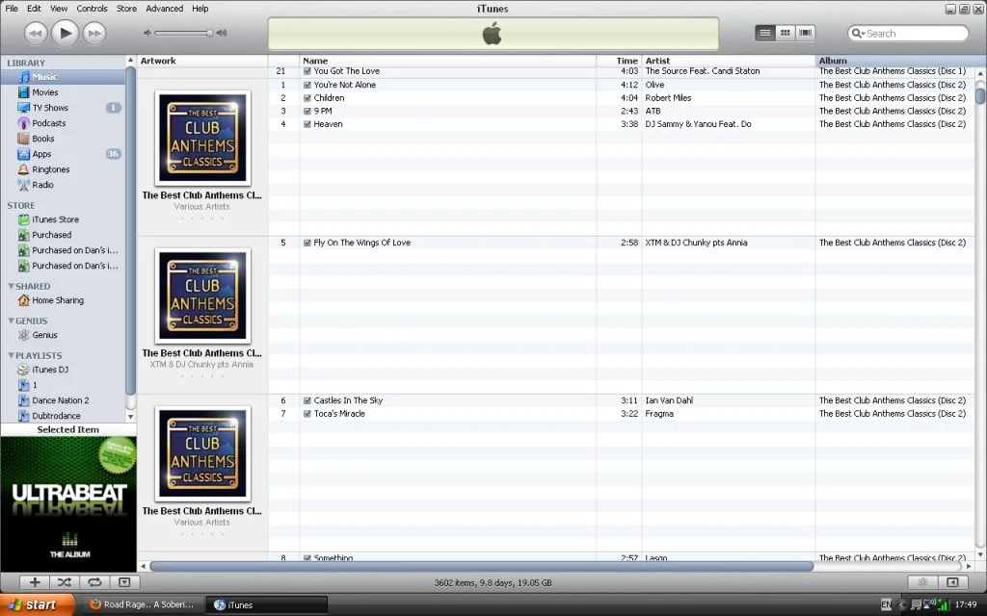This screenshot has width=987, height=616.
Task: Uncheck the Castles In The Sky track
Action: click(307, 400)
